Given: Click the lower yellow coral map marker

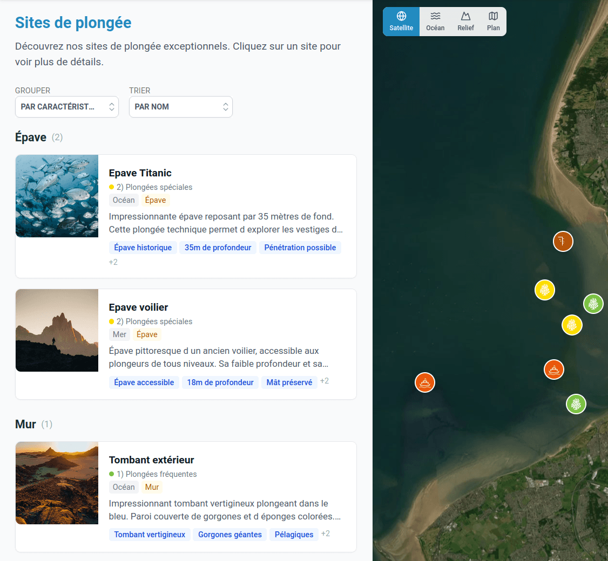Looking at the screenshot, I should point(572,325).
